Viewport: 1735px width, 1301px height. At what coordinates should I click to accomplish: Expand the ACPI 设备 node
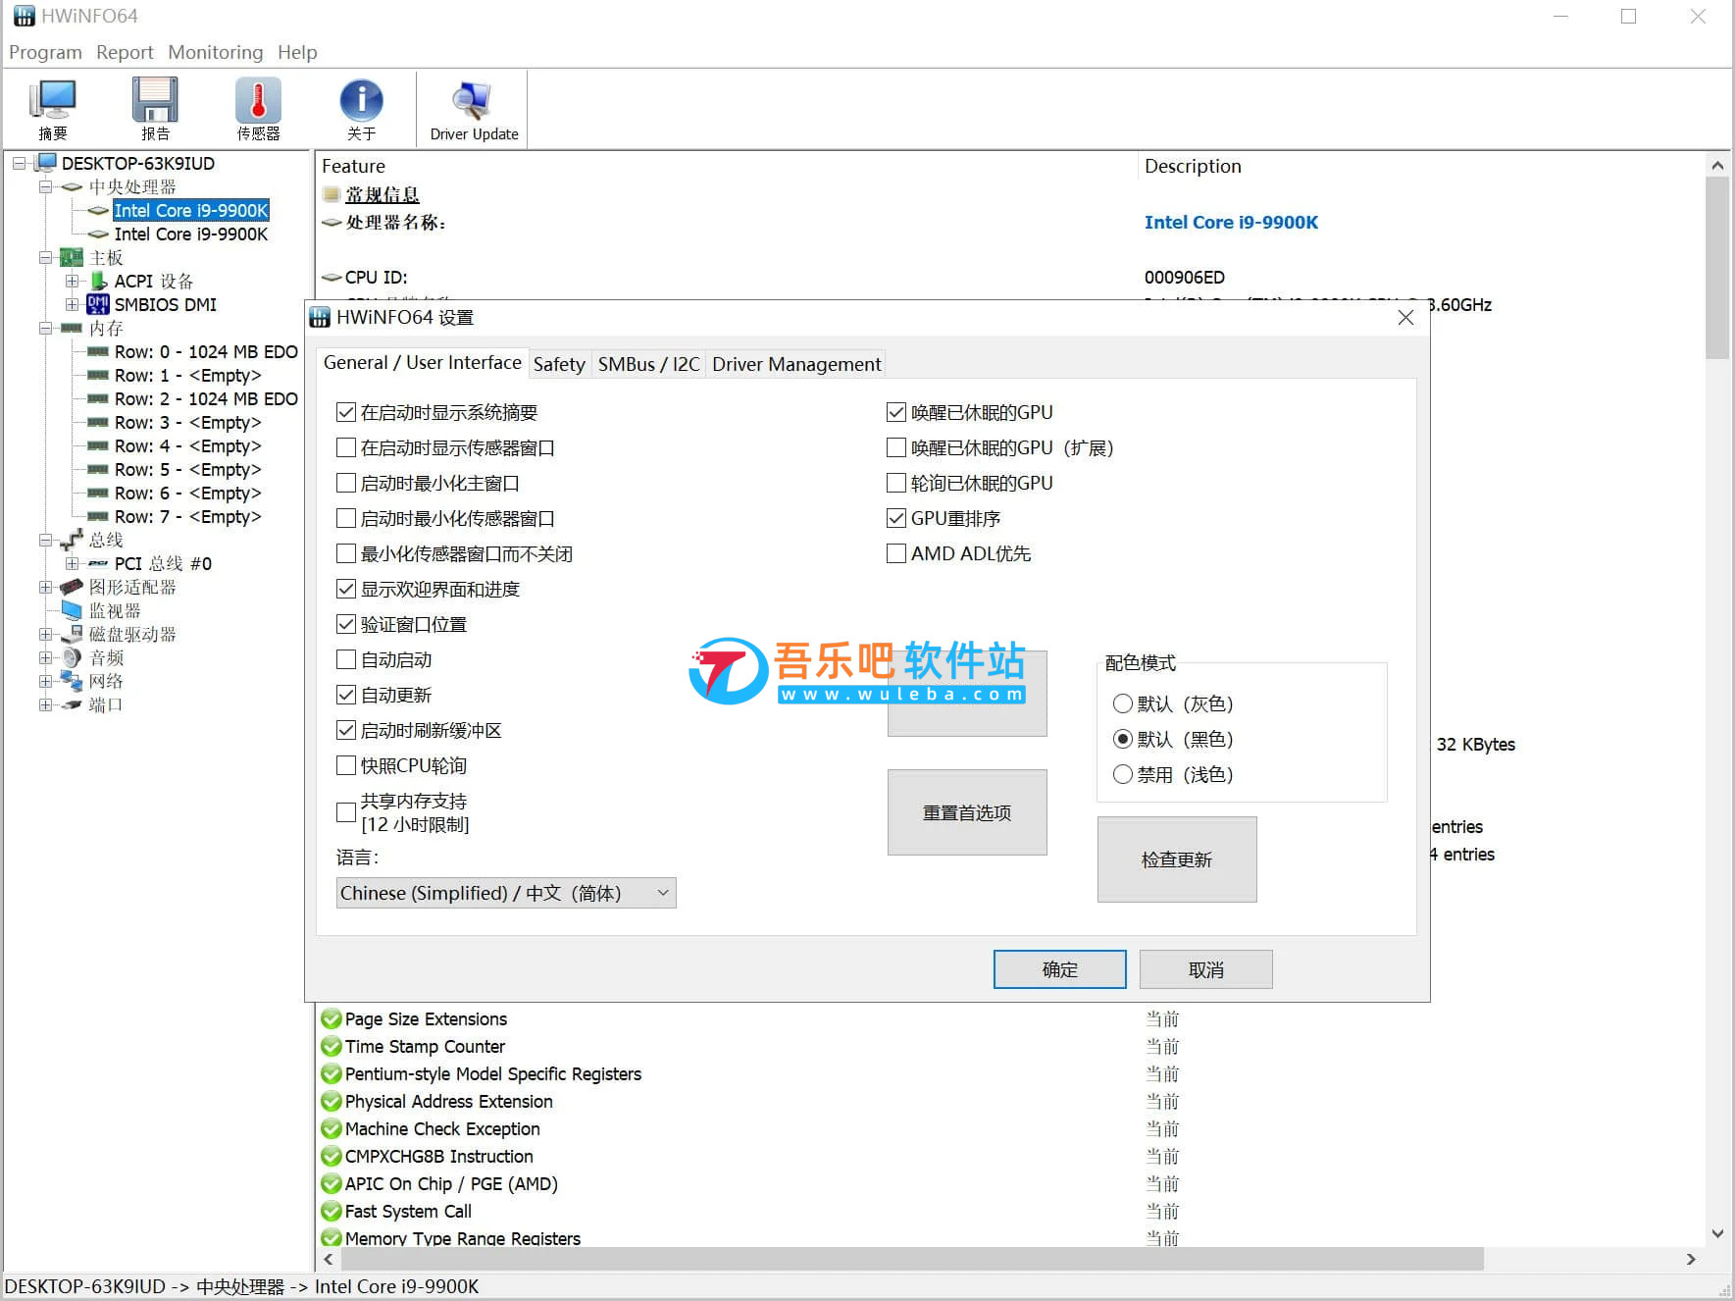pyautogui.click(x=72, y=281)
